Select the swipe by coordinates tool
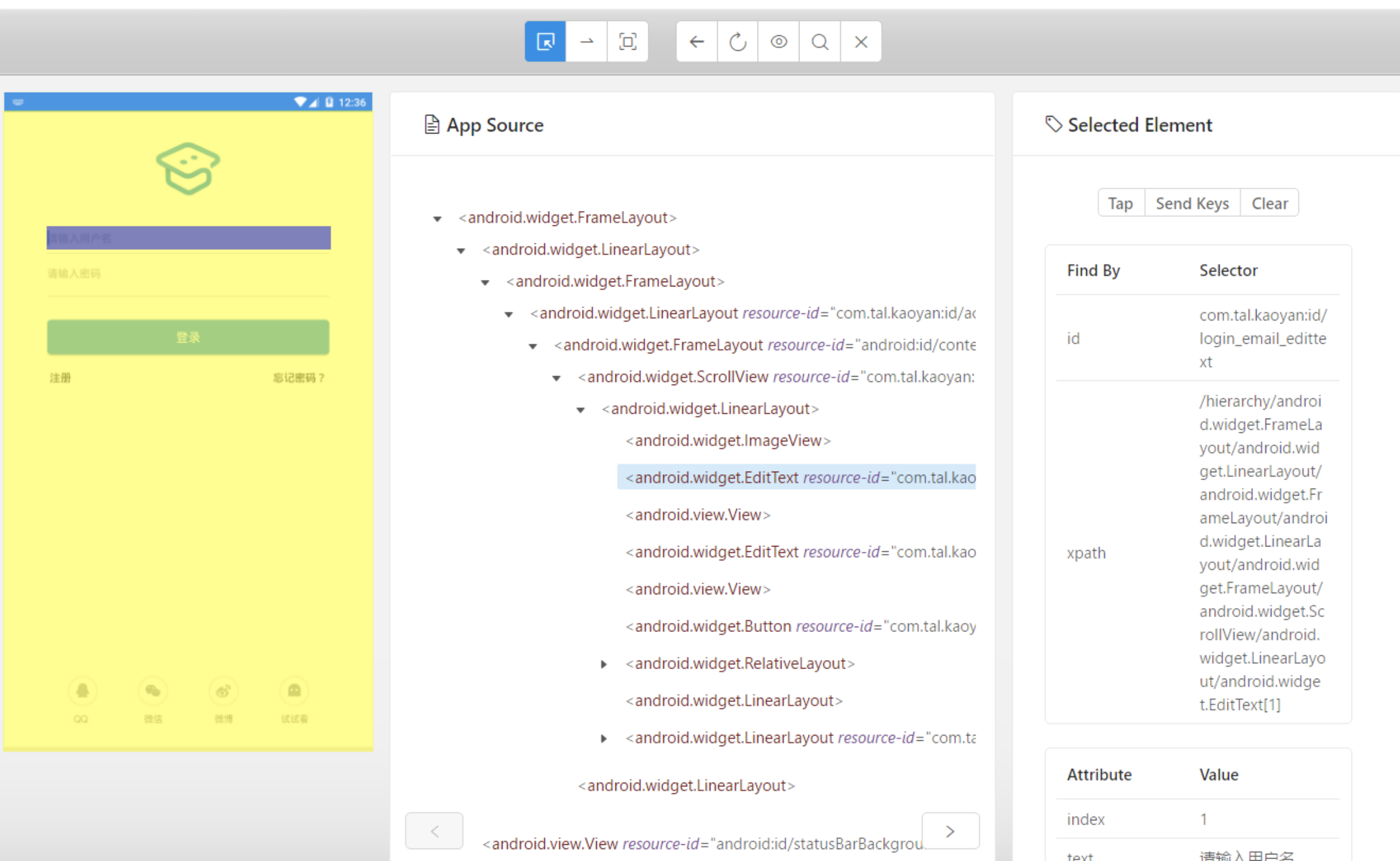Screen dimensions: 1400x861 pos(586,42)
